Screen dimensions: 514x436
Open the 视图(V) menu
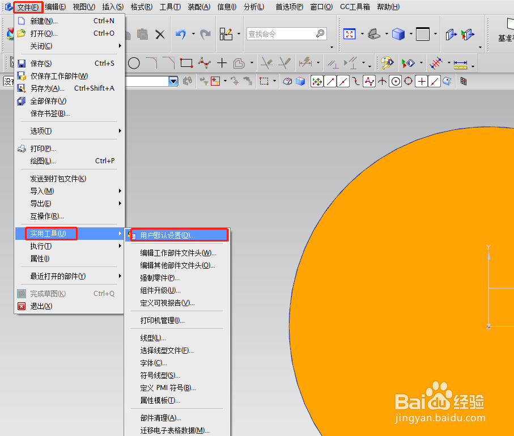(84, 7)
